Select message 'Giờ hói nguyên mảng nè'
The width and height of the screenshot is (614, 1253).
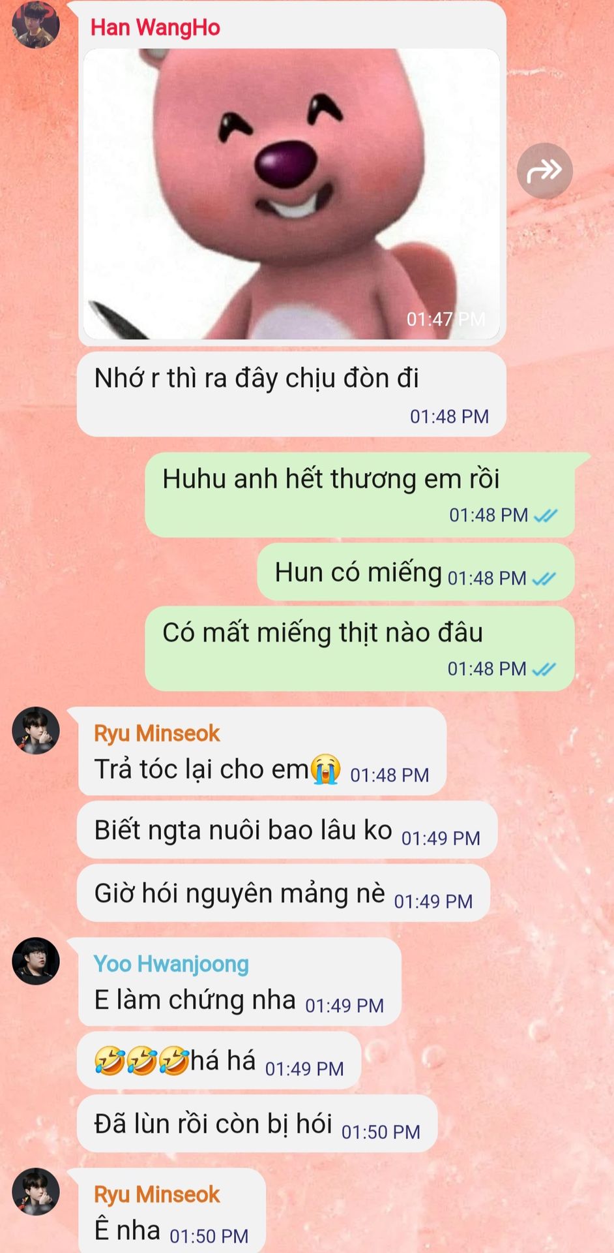284,893
